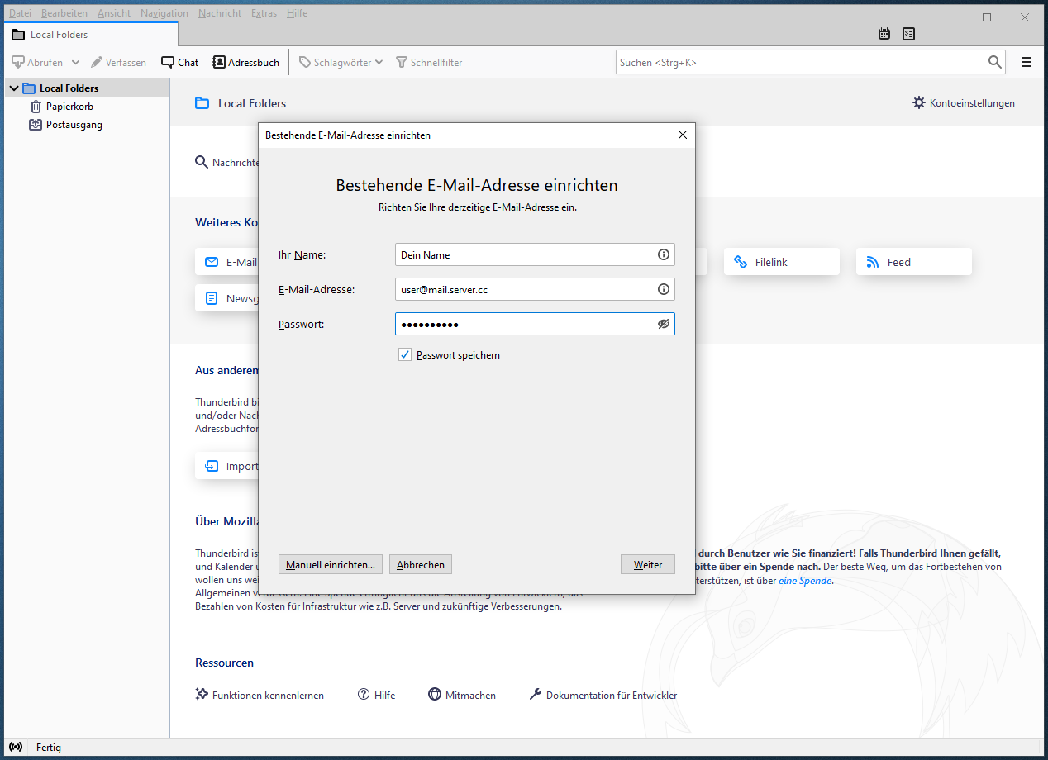Click the Chat toolbar button
The image size is (1048, 760).
(x=179, y=62)
